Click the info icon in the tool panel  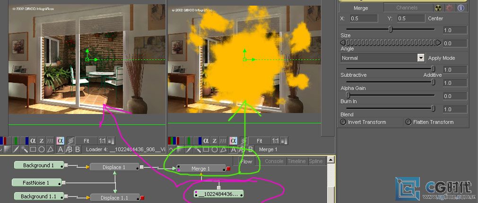click(460, 8)
